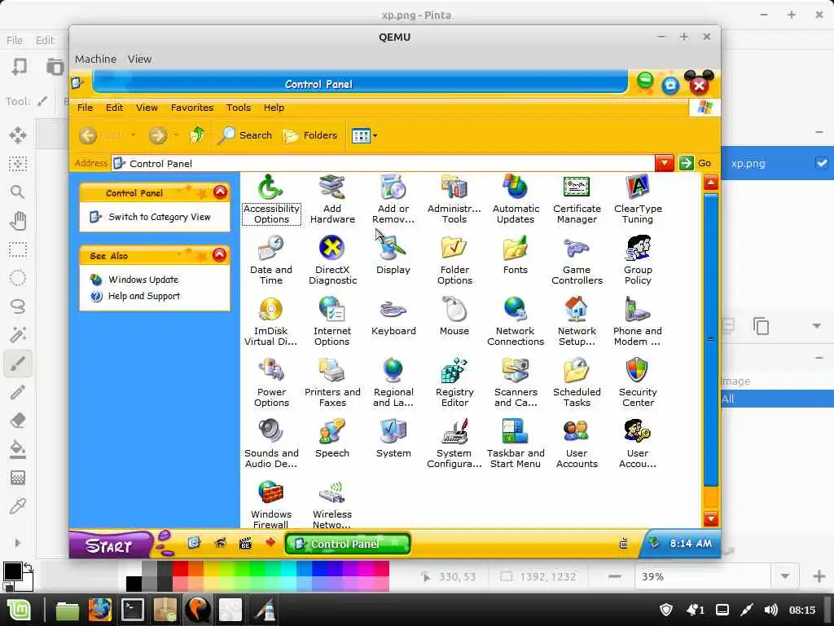
Task: Open QEMU View menu
Action: coord(139,59)
